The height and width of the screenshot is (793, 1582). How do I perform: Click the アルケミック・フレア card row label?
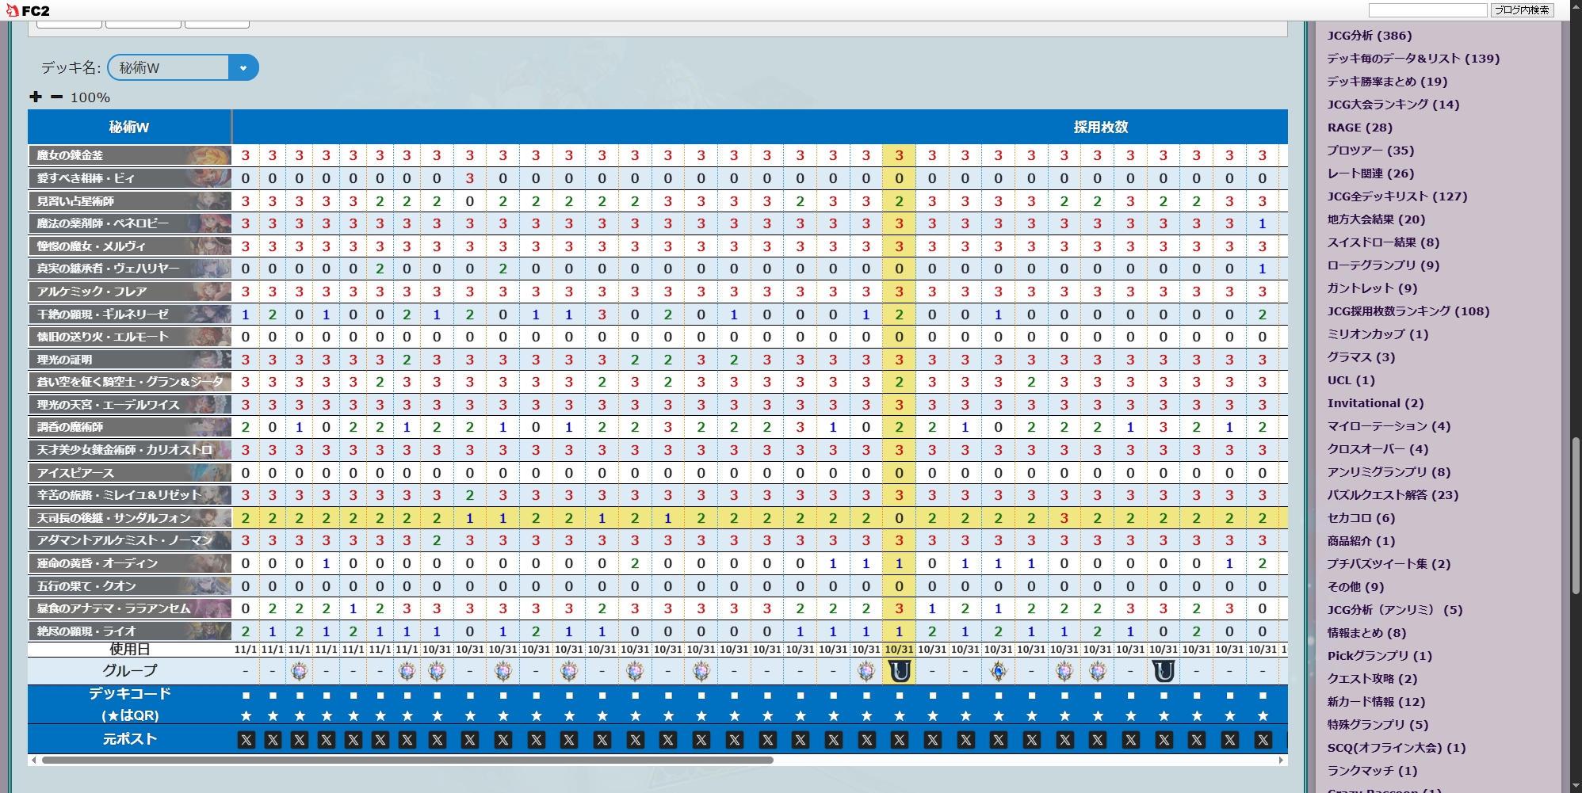[x=130, y=292]
